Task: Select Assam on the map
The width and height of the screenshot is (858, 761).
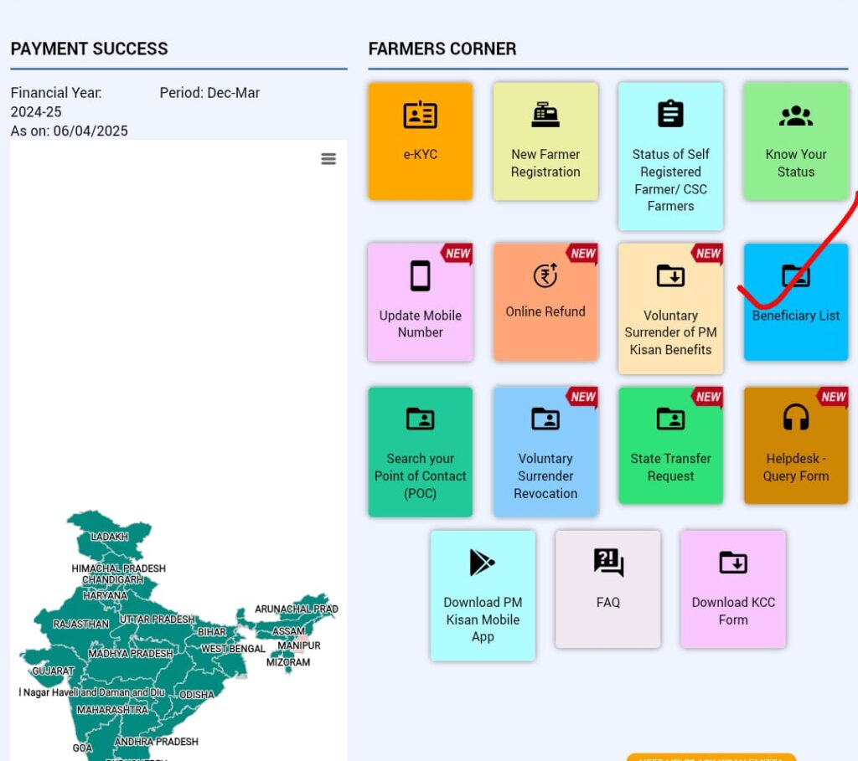Action: pos(288,631)
